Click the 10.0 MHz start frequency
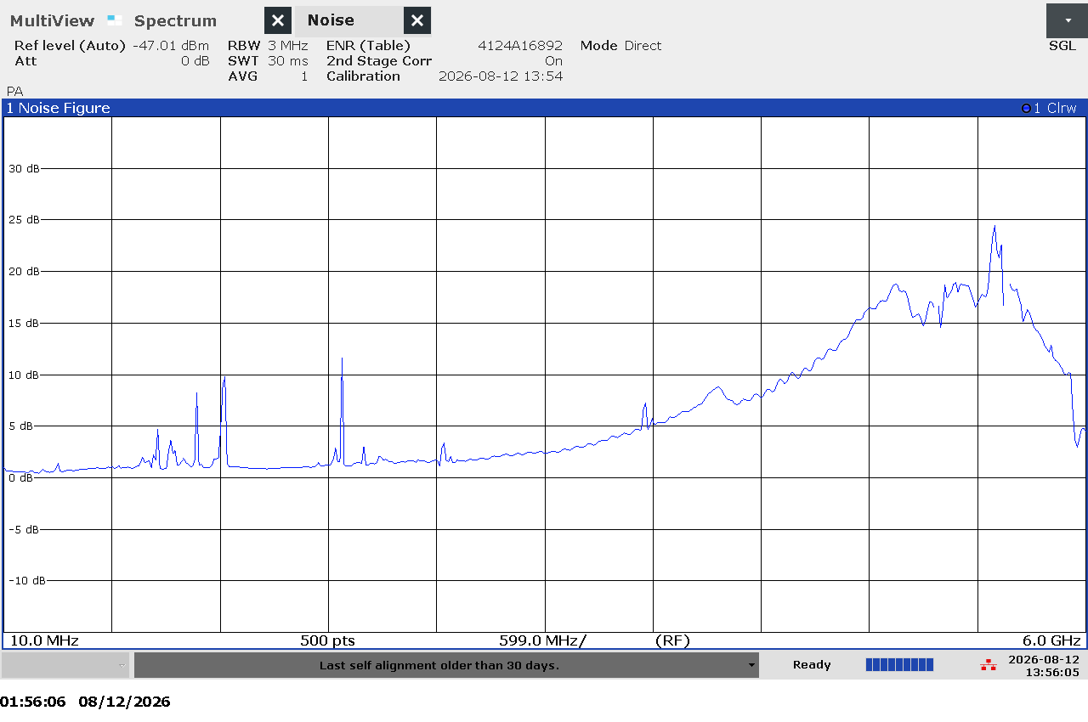 click(x=43, y=640)
